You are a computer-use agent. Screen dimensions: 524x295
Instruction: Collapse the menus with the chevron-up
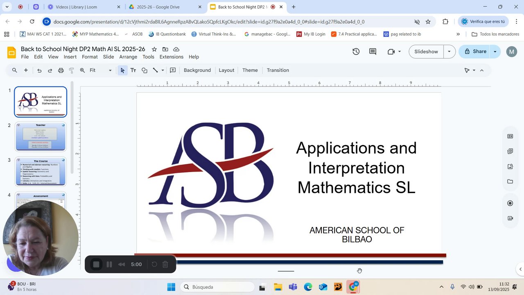482,70
